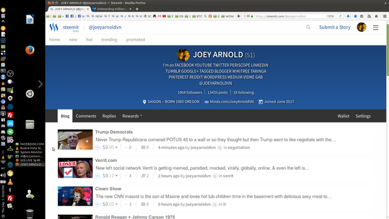Show the vote count on Clown Show post
389x219 pixels.
[x=128, y=204]
